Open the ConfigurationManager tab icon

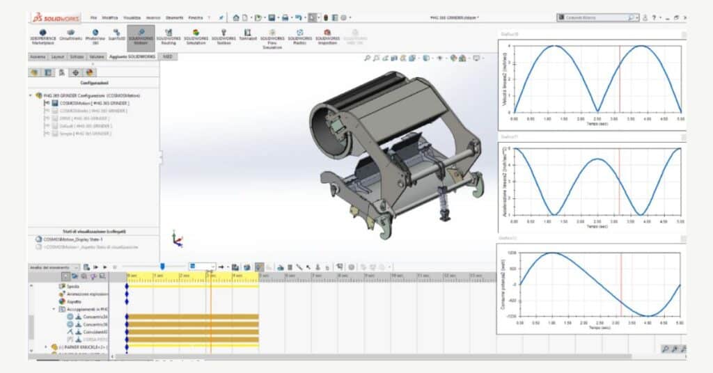click(61, 72)
